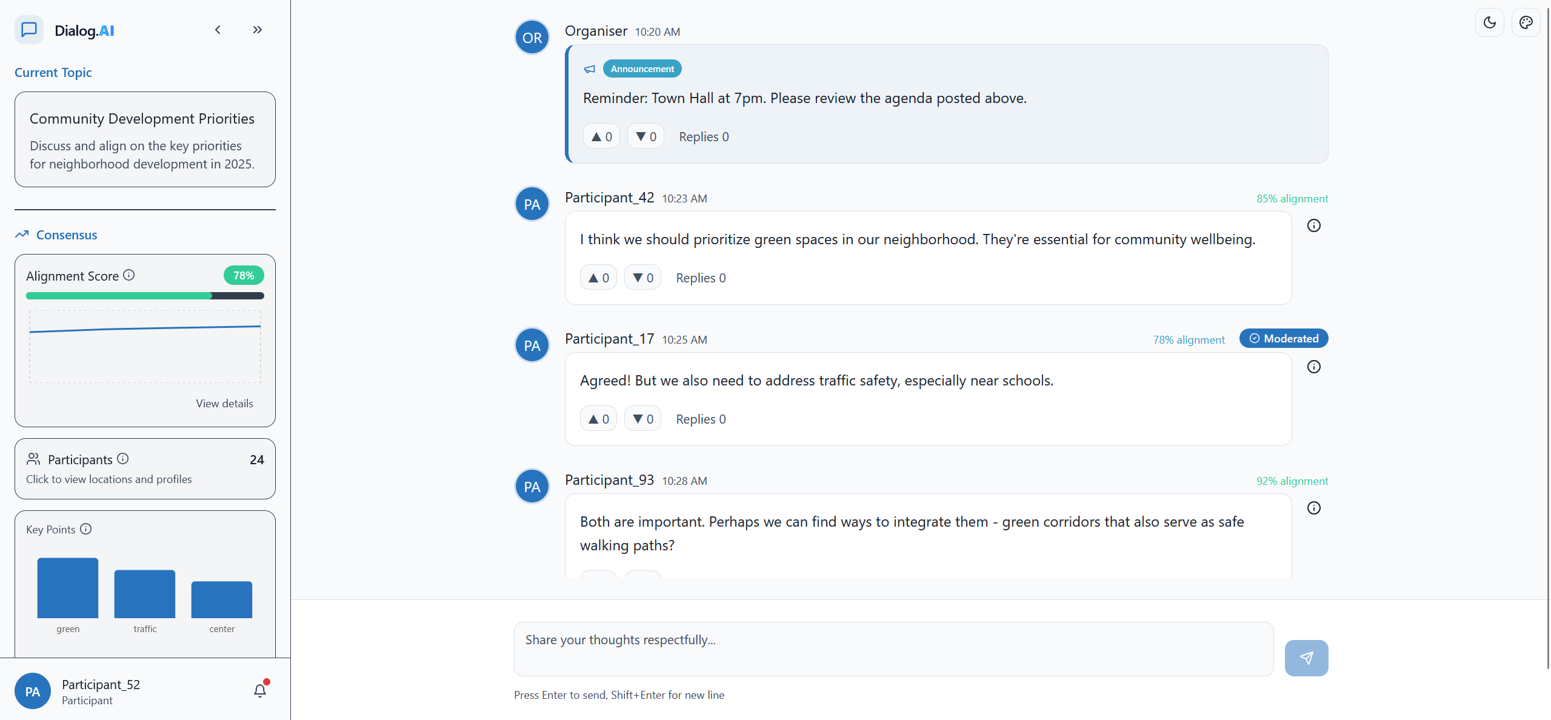Expand replies on Participant_17's message
Screen dimensions: 1551x720
pyautogui.click(x=700, y=418)
